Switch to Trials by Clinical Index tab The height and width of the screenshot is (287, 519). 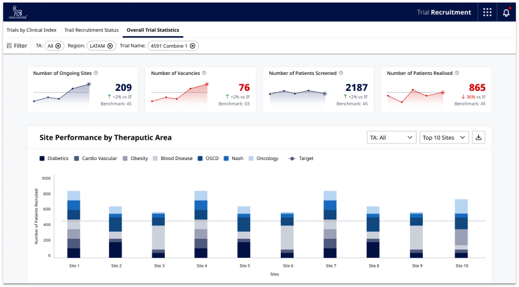[x=31, y=30]
